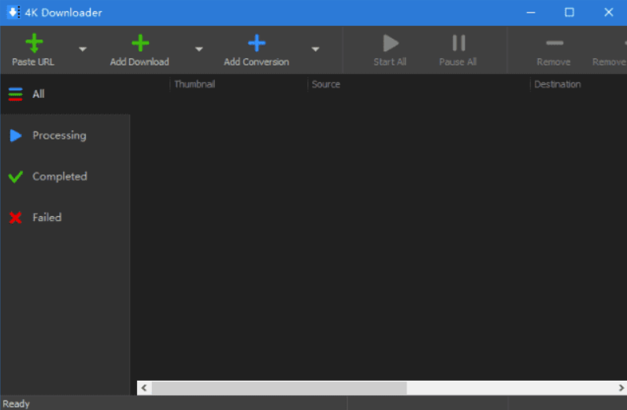Screen dimensions: 627x410
Task: Click the horizontal scrollbar thumb
Action: 279,388
